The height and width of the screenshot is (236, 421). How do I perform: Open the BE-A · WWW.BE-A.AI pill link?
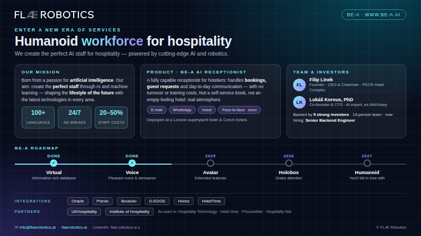(x=374, y=15)
